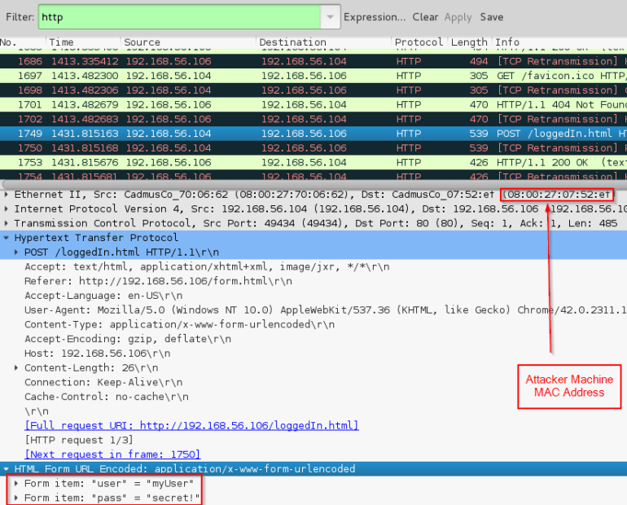This screenshot has width=627, height=505.
Task: Expand the Content-Length: 26 field
Action: point(16,367)
